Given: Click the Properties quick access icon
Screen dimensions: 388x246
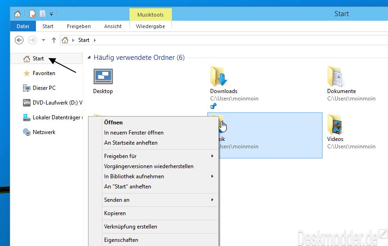Looking at the screenshot, I should [x=33, y=14].
